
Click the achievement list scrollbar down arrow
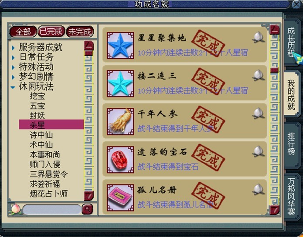tap(275, 210)
